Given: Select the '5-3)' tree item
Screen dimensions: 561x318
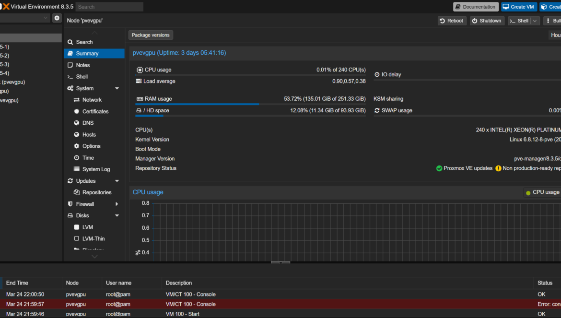Looking at the screenshot, I should tap(31, 64).
